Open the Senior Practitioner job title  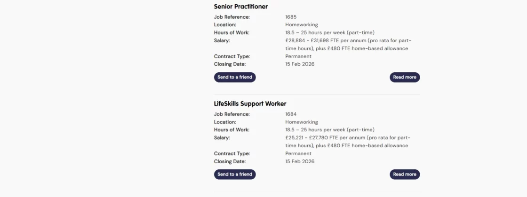click(240, 7)
